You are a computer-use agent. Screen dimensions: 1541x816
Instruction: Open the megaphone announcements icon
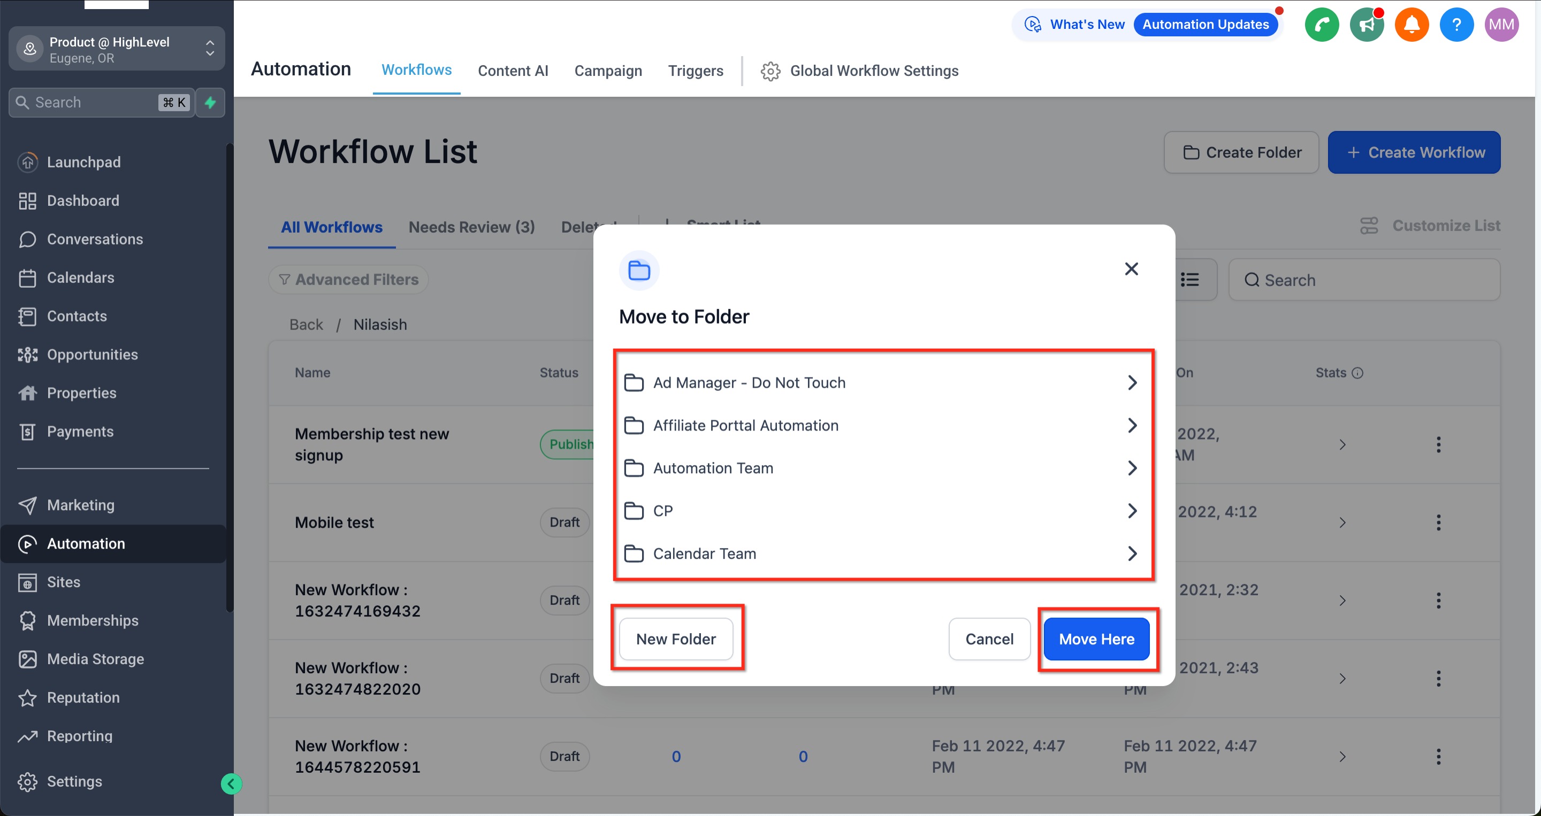point(1367,25)
